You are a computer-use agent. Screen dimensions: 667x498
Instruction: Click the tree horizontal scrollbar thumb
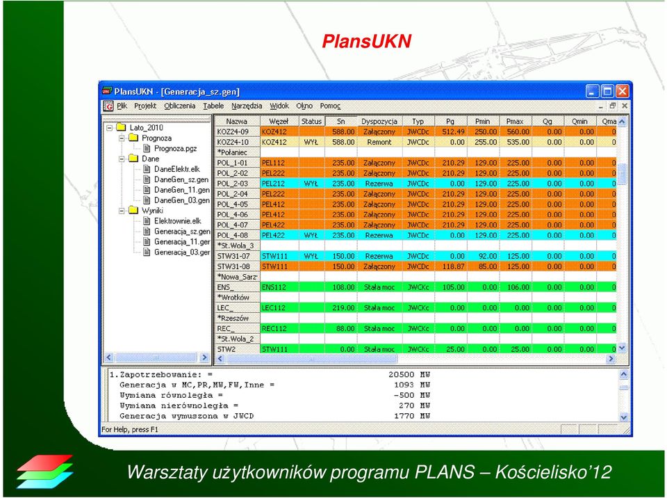[x=155, y=358]
